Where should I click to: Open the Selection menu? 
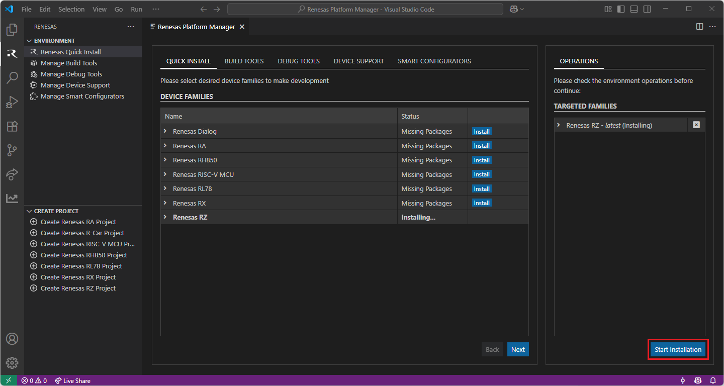[x=71, y=9]
